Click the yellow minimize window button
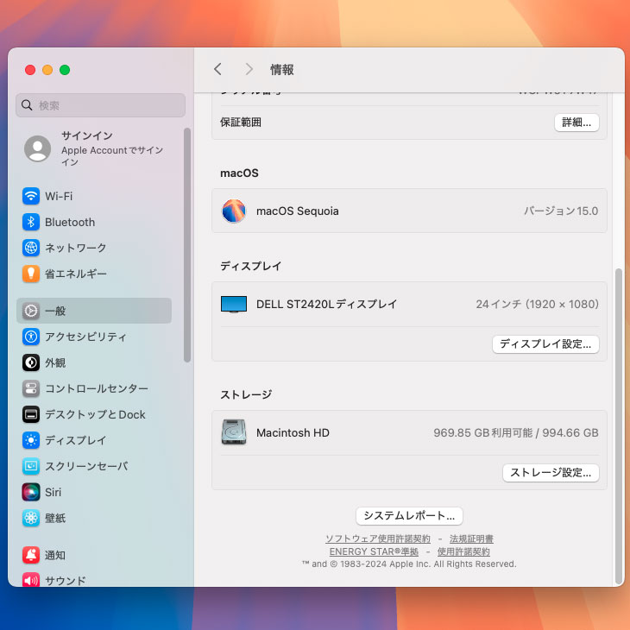630x630 pixels. [47, 70]
